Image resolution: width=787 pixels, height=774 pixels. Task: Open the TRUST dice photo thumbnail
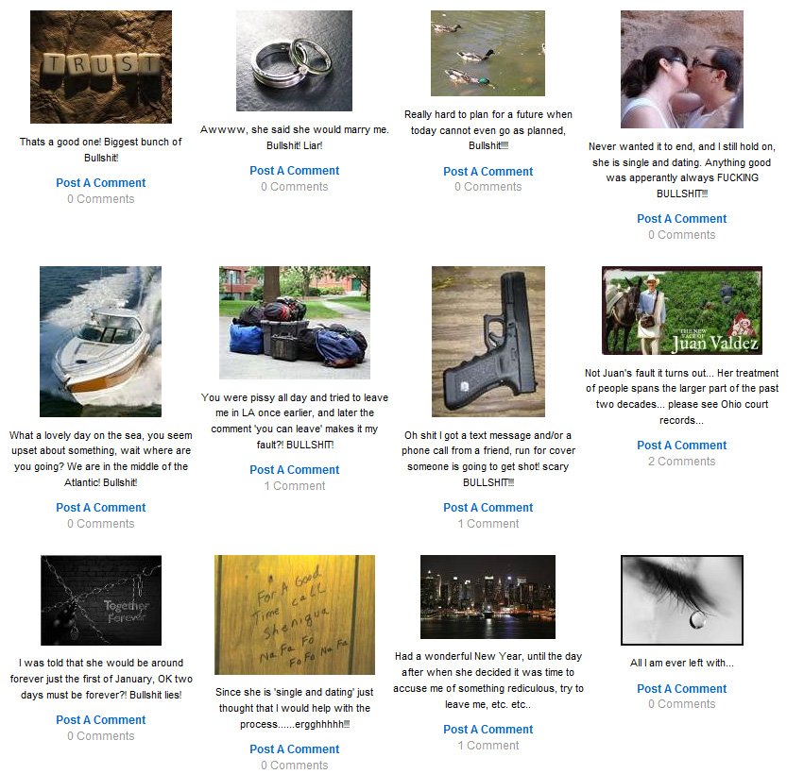pos(101,67)
